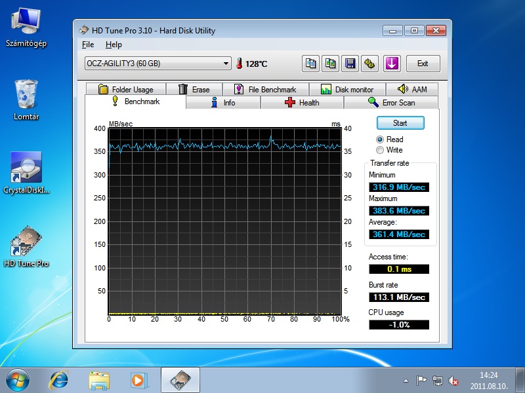Activate HD Tune taskbar button
The image size is (525, 393).
click(x=180, y=380)
